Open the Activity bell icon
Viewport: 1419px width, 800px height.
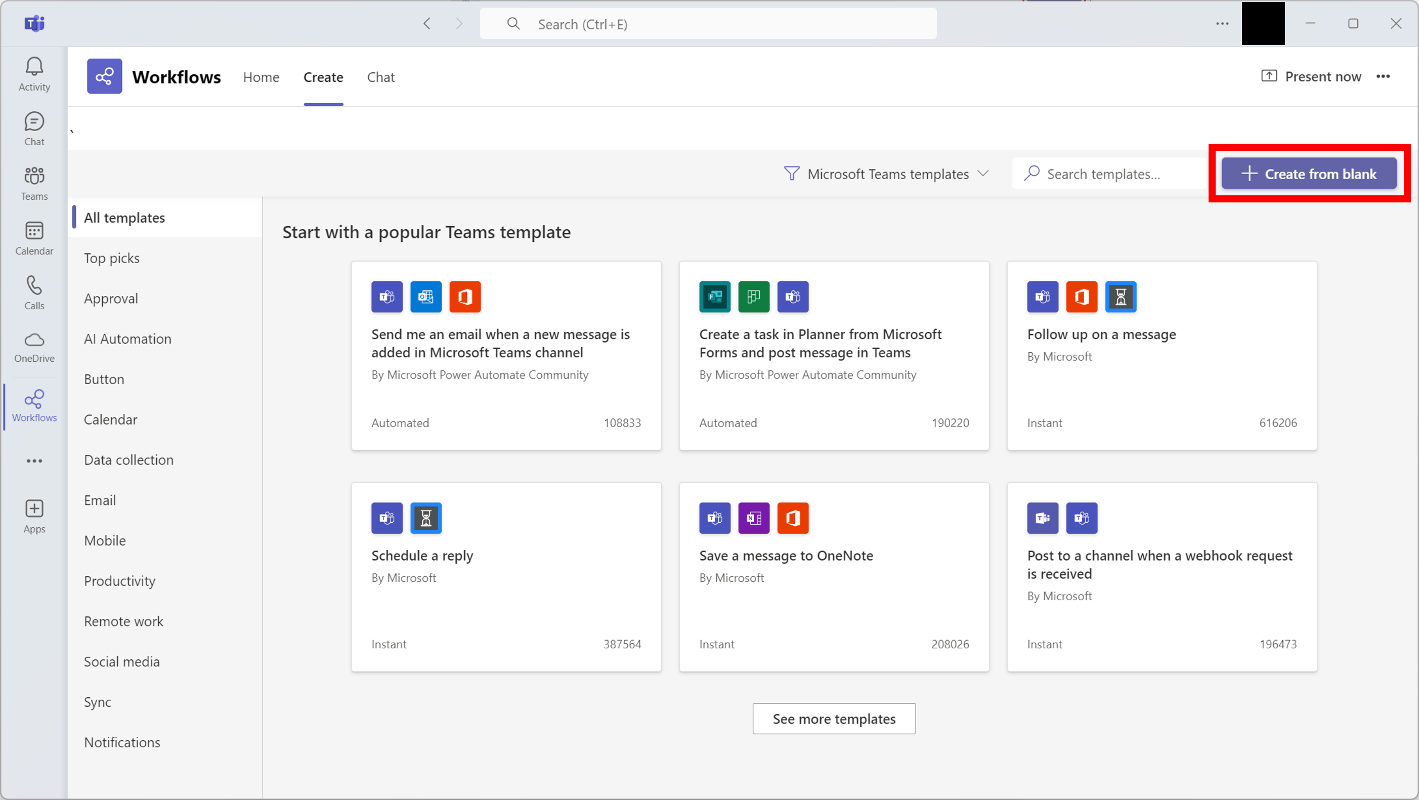point(34,74)
